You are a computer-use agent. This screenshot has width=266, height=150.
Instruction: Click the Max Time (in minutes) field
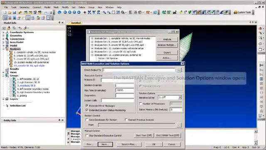coord(125,90)
